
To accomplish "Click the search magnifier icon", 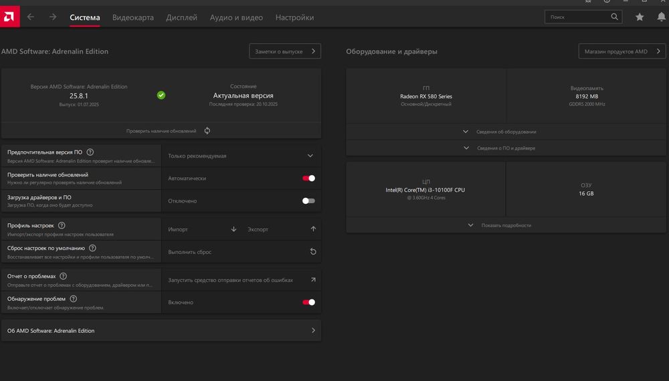I will point(614,17).
